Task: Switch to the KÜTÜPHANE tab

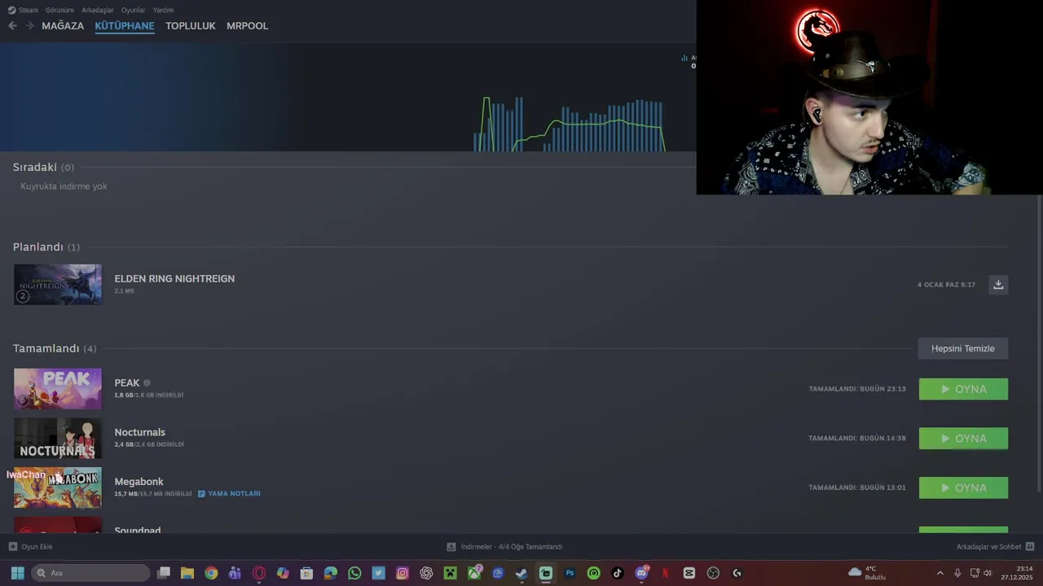Action: (125, 25)
